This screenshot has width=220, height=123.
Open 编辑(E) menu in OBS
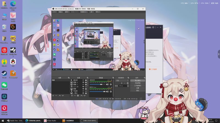coord(61,12)
